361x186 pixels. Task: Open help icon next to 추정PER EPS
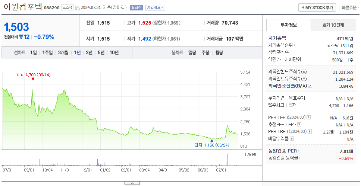299,125
